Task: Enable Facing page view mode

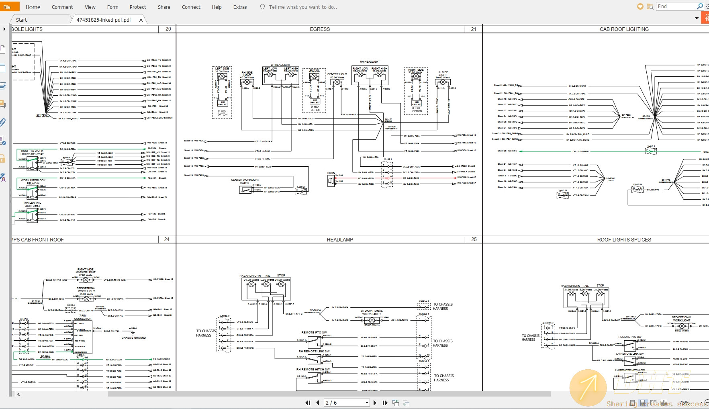Action: click(x=653, y=402)
